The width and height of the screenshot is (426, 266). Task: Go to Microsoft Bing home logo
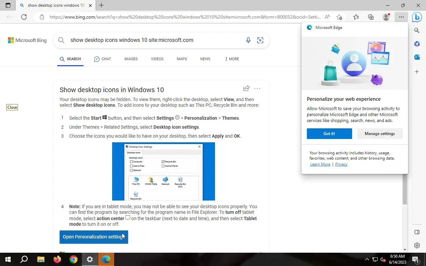point(27,40)
